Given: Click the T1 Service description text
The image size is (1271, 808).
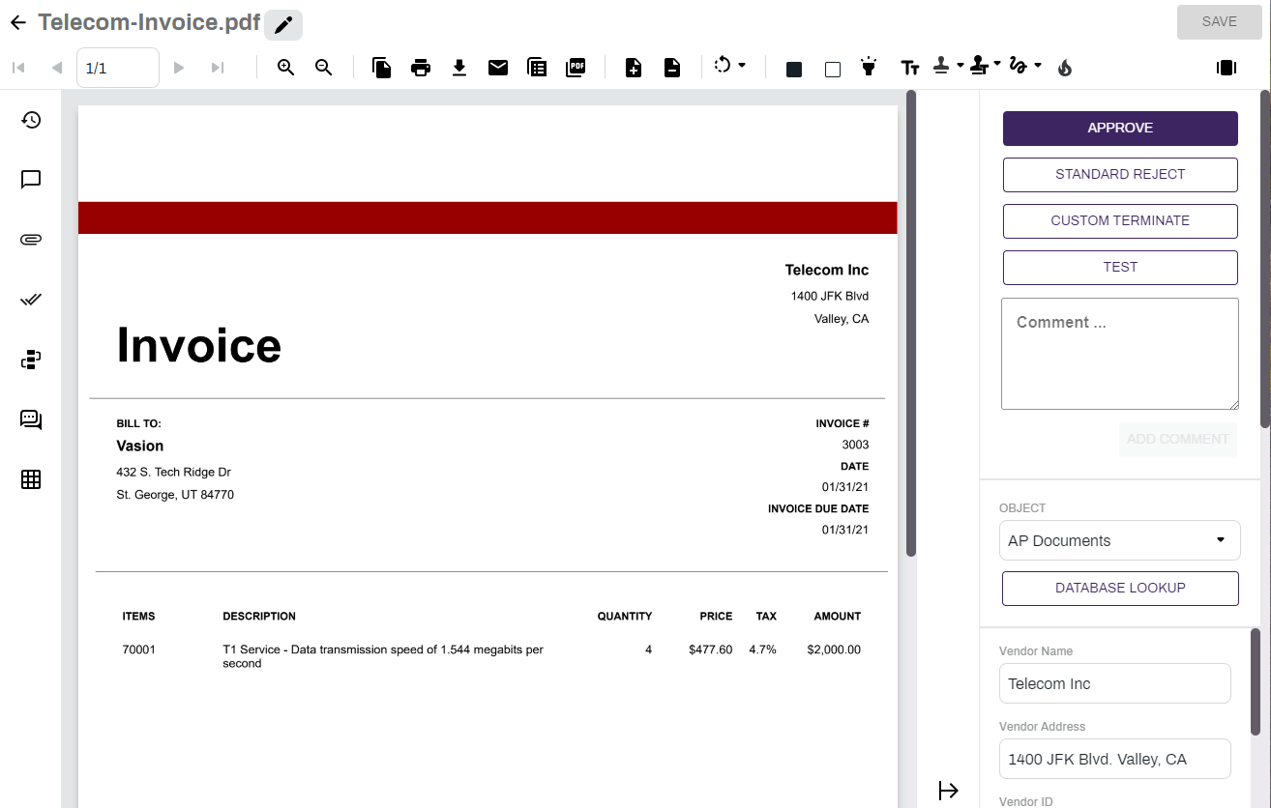Looking at the screenshot, I should [x=383, y=657].
